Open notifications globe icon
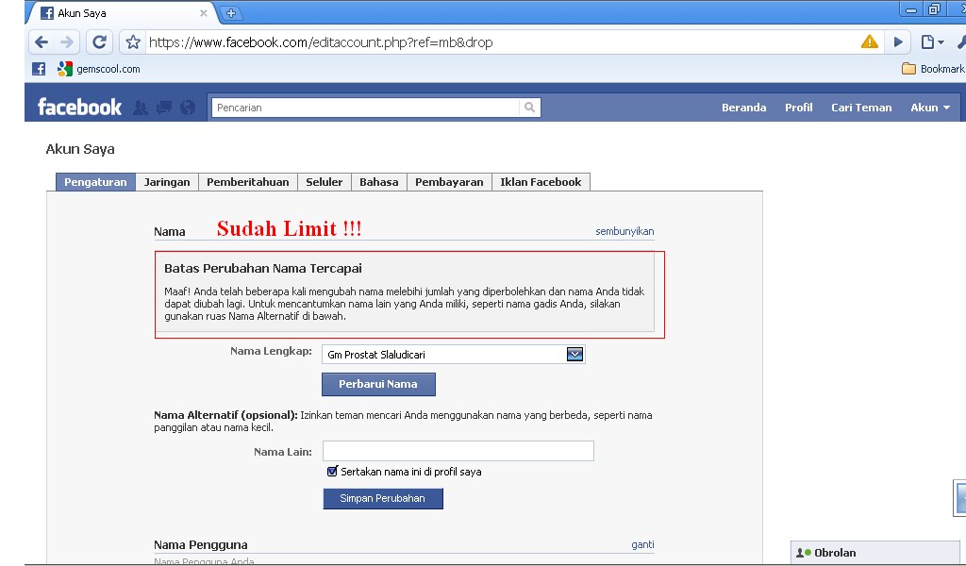 188,108
